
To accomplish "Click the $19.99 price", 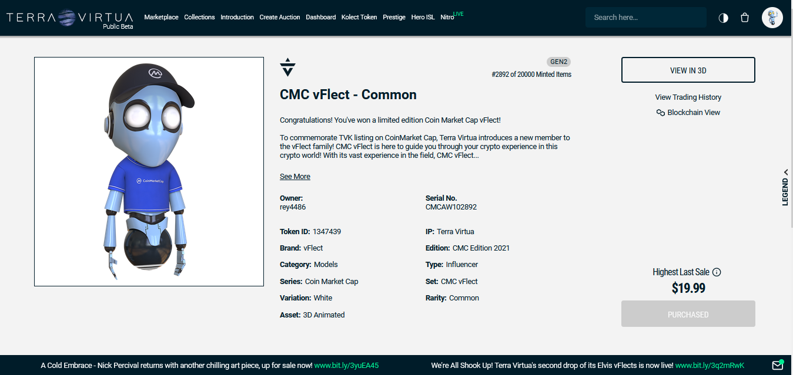I will [688, 288].
